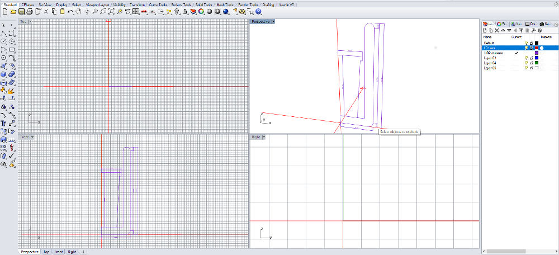
Task: Open Front viewport title dropdown arrow
Action: 32,137
